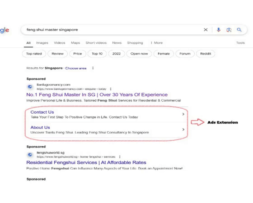Screen dimensions: 253x203
Task: Apply the Review filter chip
Action: click(x=58, y=54)
